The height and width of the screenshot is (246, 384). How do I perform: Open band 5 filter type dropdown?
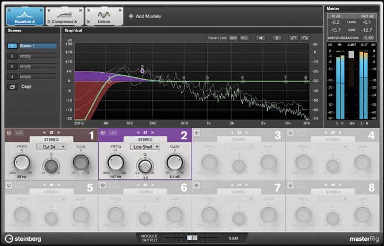[x=51, y=199]
